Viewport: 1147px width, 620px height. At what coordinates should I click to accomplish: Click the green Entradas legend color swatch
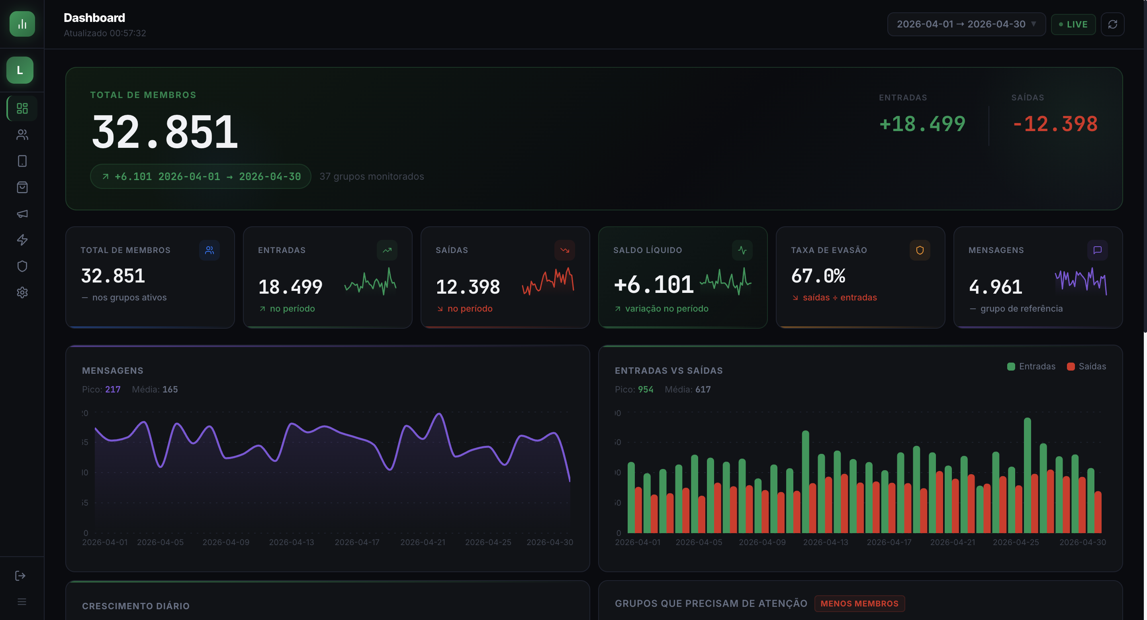pyautogui.click(x=1011, y=367)
